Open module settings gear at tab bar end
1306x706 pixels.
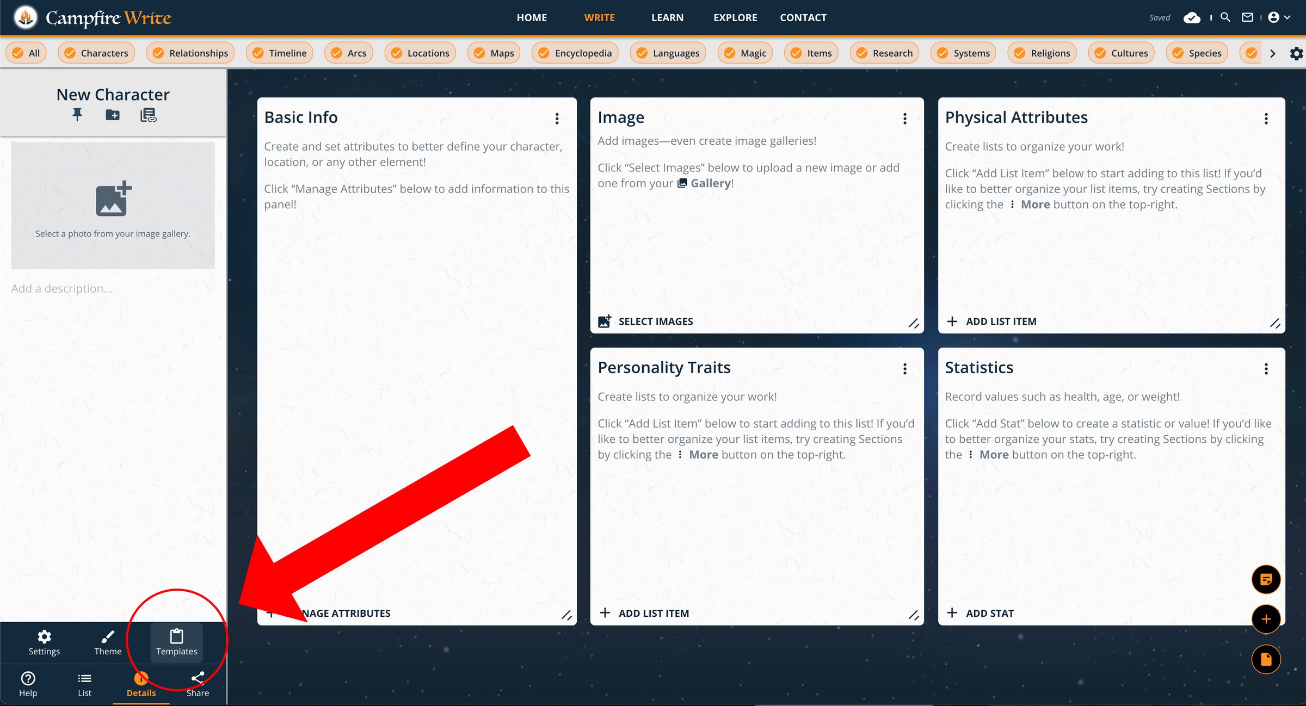pyautogui.click(x=1296, y=53)
